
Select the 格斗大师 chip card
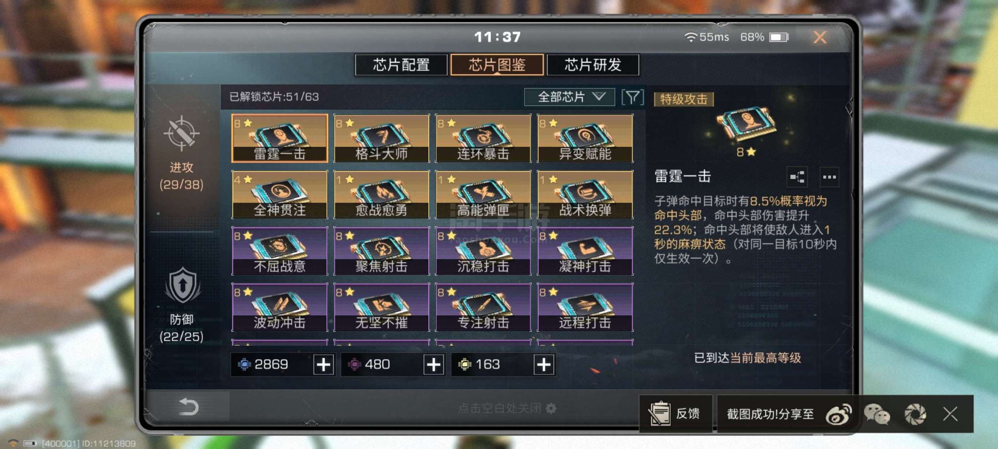point(382,138)
